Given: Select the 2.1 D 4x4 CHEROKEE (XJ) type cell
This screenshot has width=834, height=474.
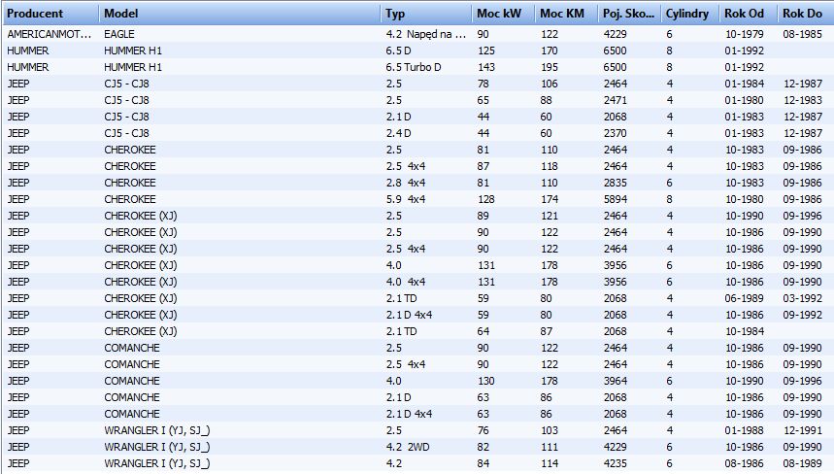Looking at the screenshot, I should [x=409, y=315].
